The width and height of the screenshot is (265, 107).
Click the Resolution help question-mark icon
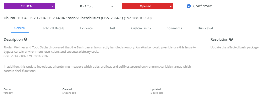(231, 39)
